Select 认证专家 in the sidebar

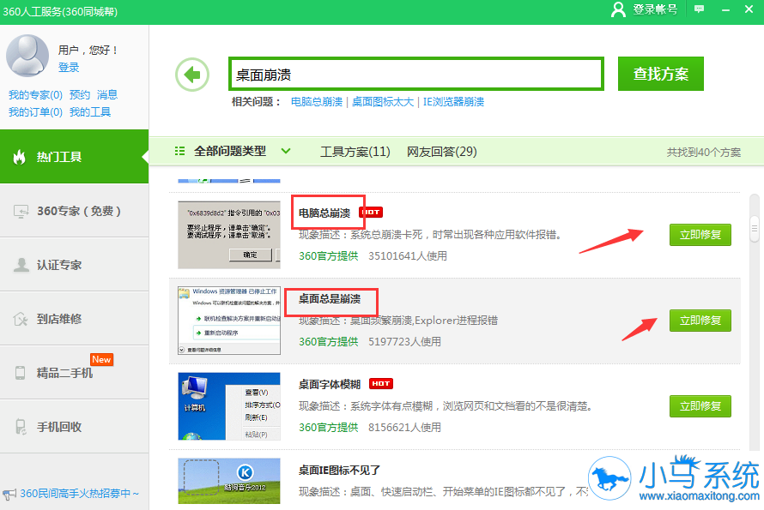(x=74, y=265)
